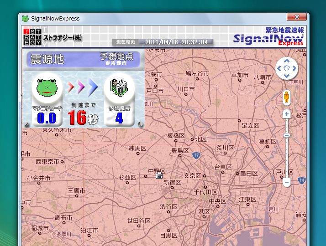Screen dimensions: 326x246
Task: Click the 墨田区 map label
Action: pos(249,174)
